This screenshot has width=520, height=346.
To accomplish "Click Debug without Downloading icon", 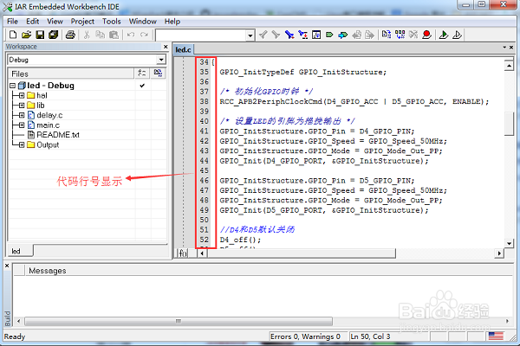I will coord(457,35).
